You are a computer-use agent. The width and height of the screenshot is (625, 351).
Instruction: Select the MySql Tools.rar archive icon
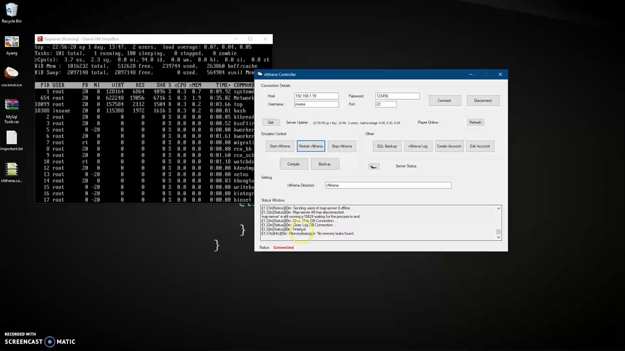coord(12,111)
